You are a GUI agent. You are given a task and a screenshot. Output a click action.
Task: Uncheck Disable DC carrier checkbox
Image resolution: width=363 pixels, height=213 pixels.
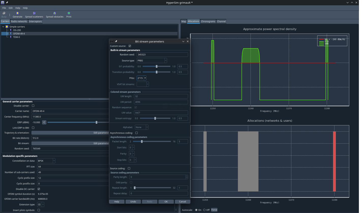[39, 189]
